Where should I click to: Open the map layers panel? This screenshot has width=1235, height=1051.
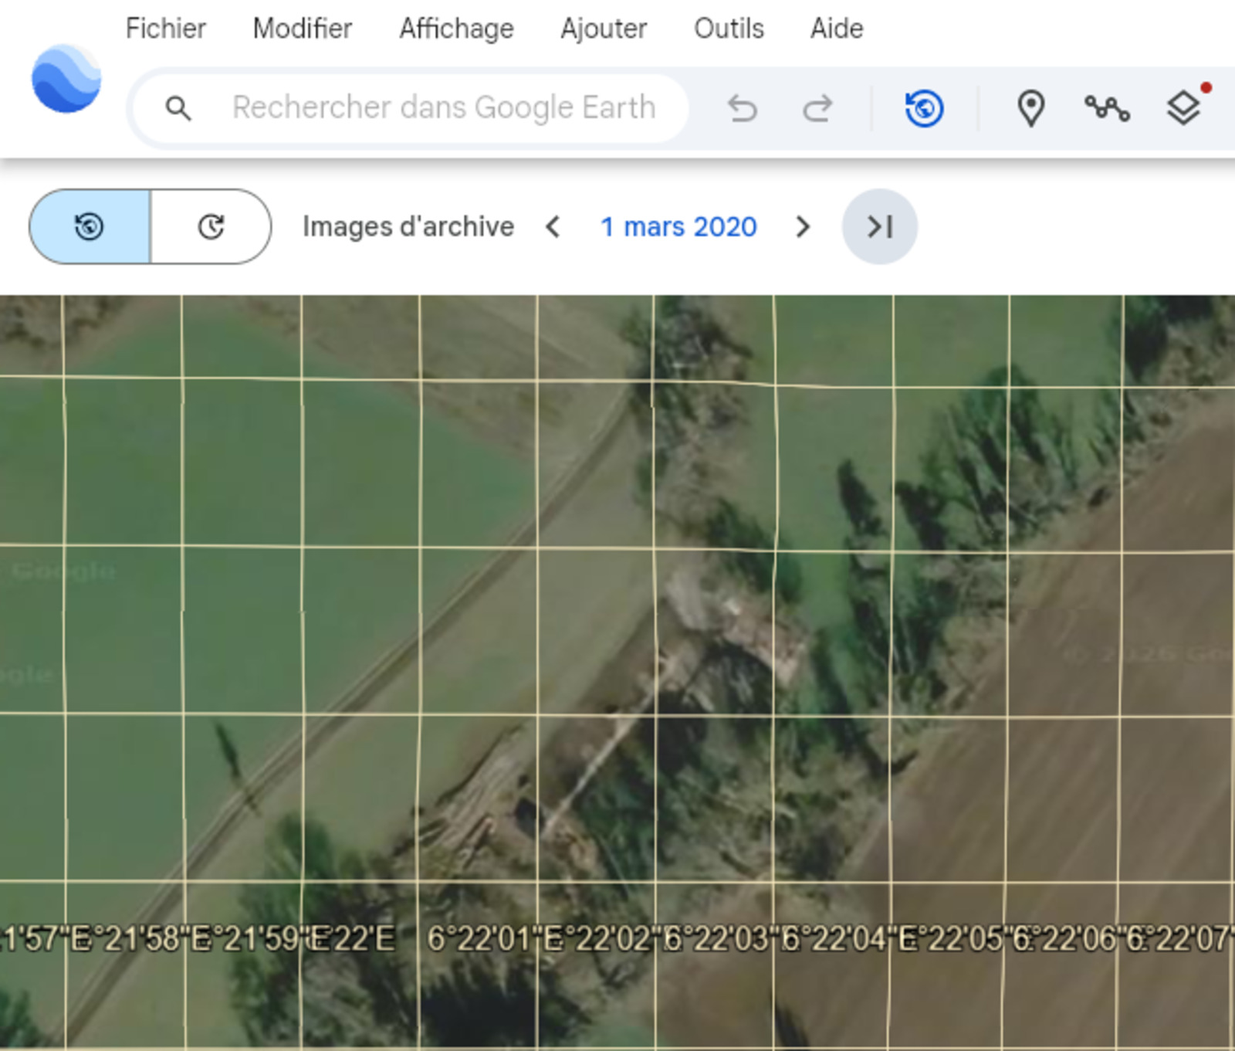pyautogui.click(x=1183, y=108)
